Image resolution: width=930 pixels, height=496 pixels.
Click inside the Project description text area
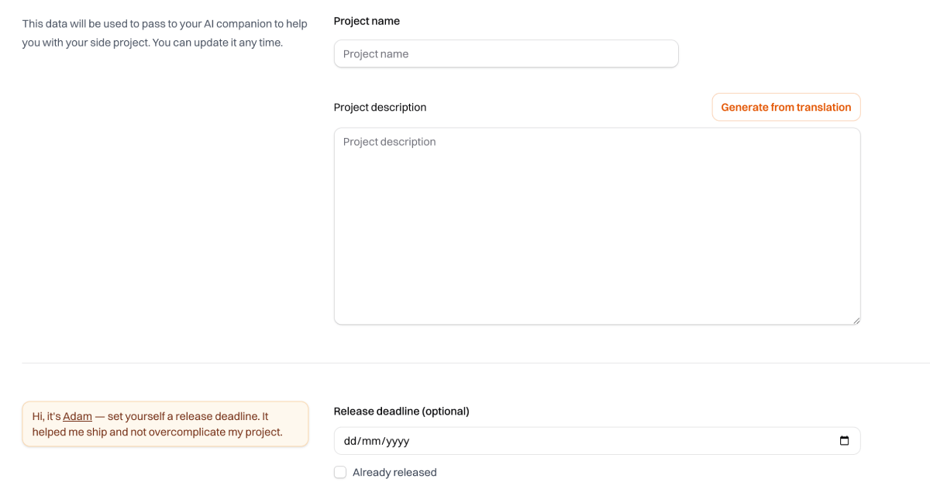(x=597, y=226)
